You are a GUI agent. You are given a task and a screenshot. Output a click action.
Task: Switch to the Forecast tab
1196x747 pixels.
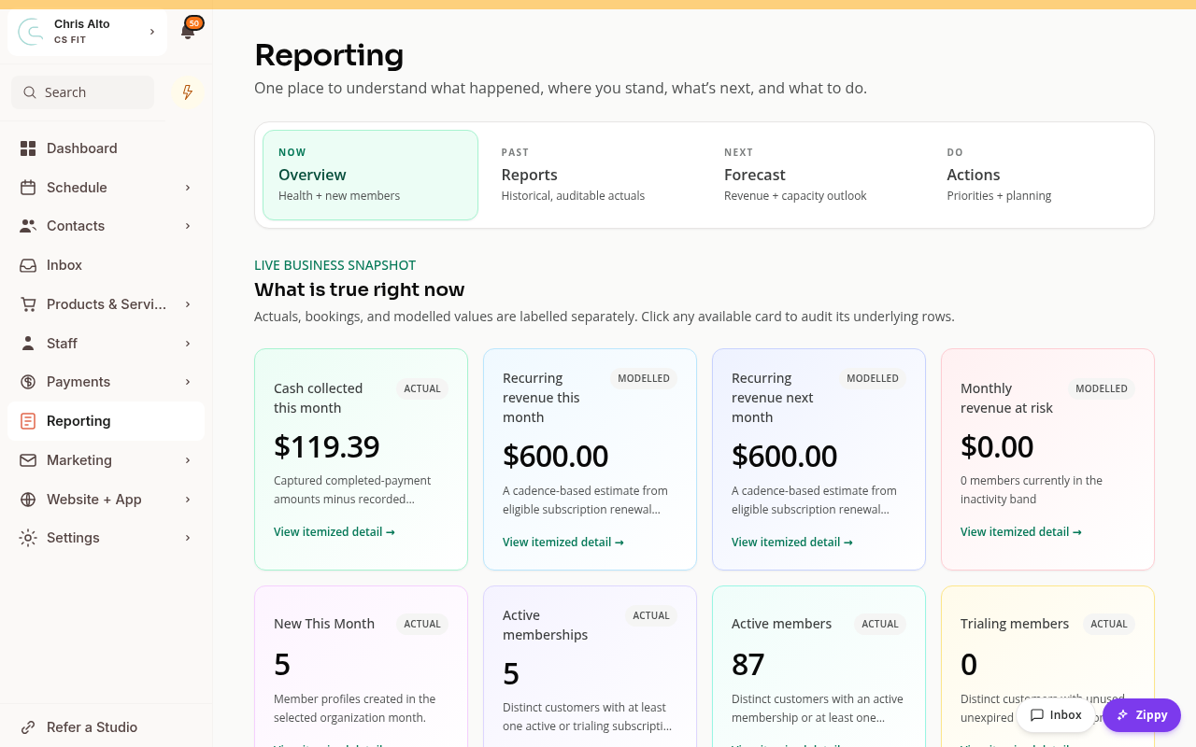[816, 175]
